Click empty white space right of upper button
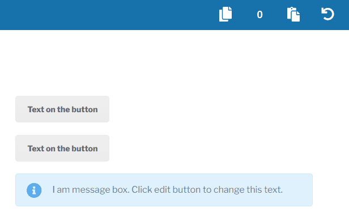 pos(223,109)
